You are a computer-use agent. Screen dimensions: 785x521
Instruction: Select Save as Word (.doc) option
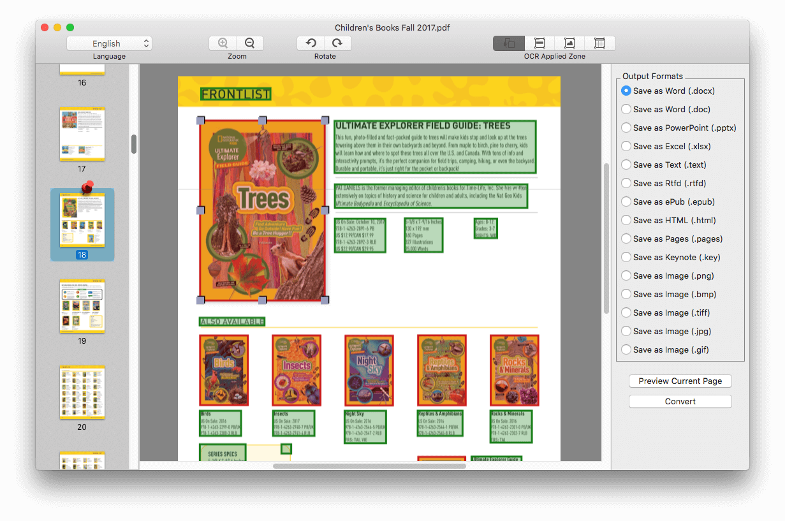(666, 109)
